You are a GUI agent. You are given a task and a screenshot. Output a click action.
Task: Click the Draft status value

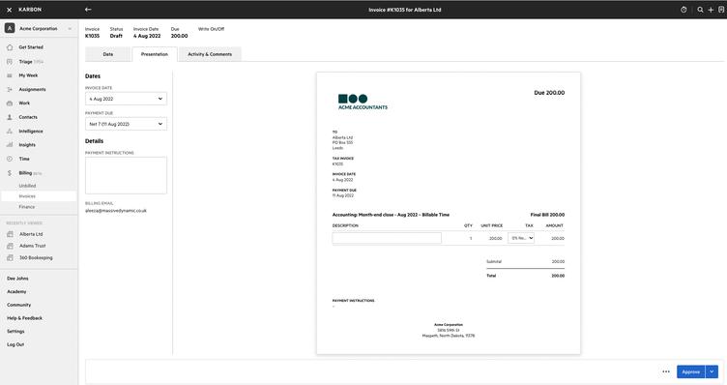116,36
